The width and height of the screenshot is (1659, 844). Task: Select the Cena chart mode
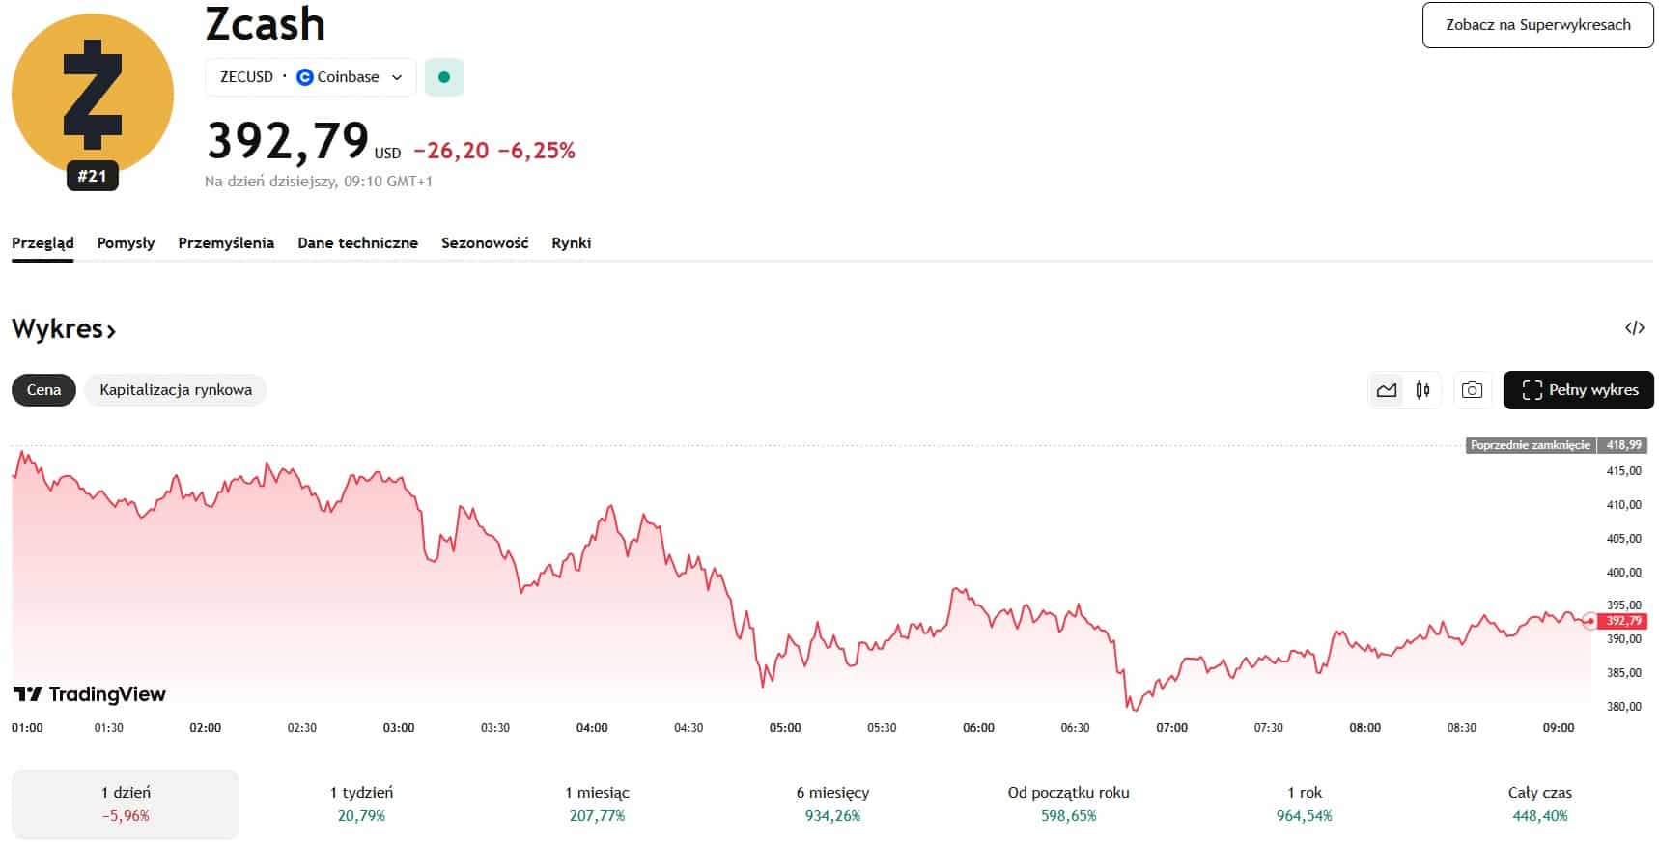point(43,390)
